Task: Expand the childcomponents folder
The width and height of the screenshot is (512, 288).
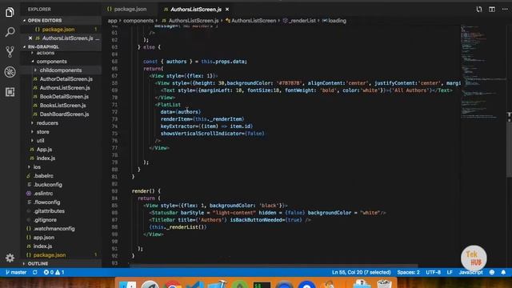Action: click(x=61, y=70)
